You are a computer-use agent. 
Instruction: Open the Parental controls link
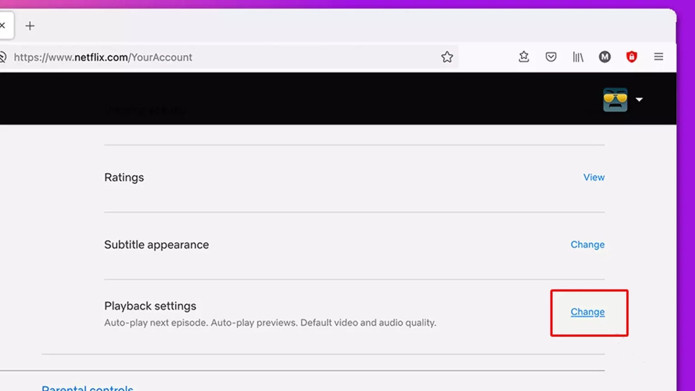(87, 388)
